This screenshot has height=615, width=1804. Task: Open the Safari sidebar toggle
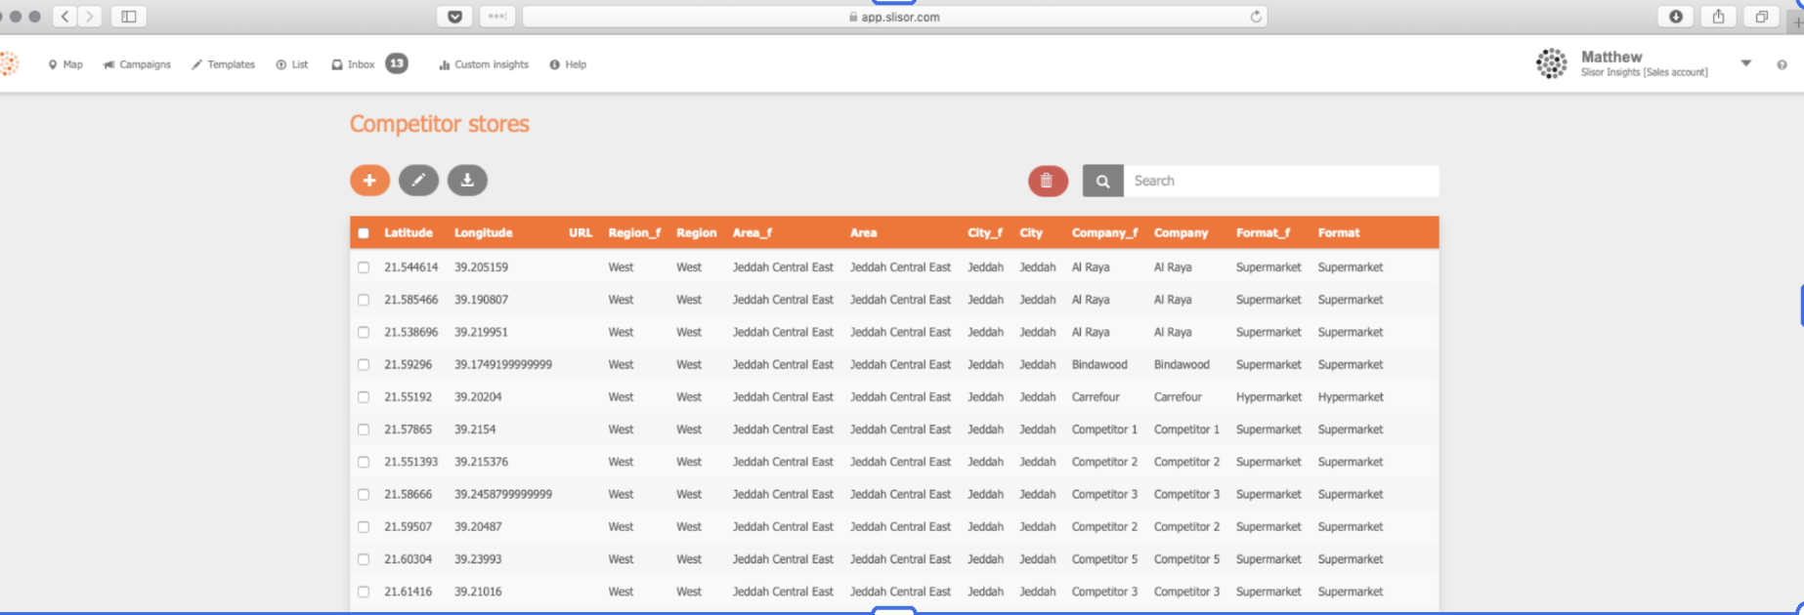point(128,17)
